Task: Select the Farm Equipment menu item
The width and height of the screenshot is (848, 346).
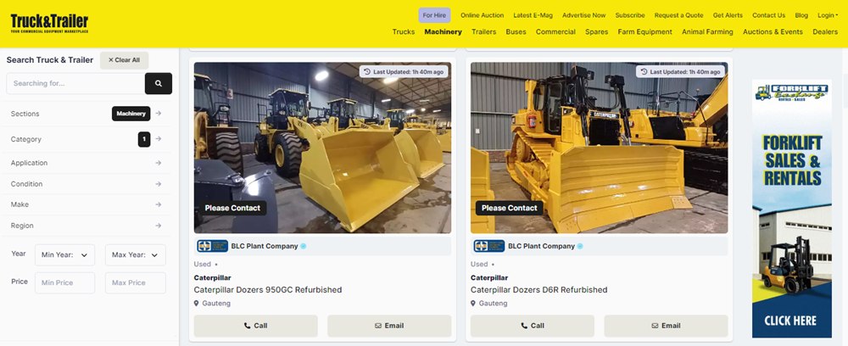Action: pos(644,32)
